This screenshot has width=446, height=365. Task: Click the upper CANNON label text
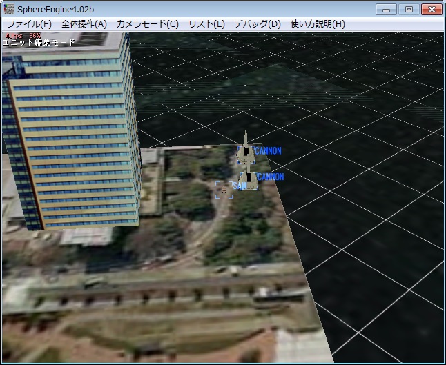click(269, 151)
